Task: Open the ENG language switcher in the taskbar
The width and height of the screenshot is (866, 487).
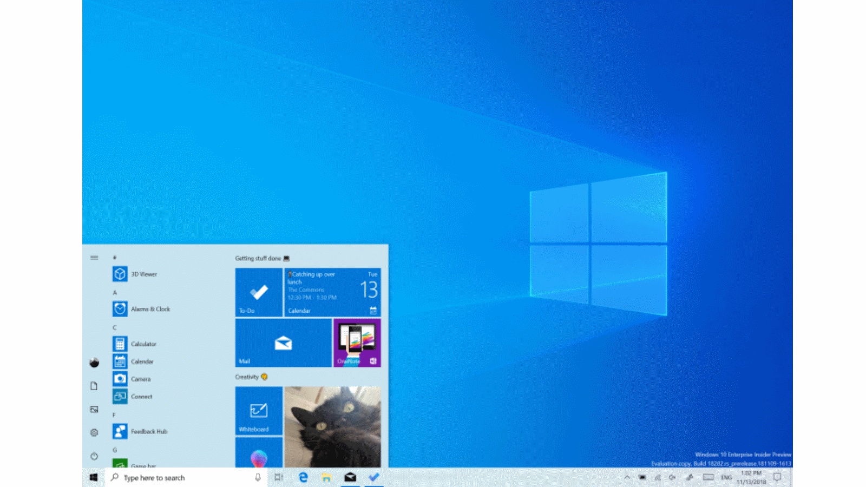Action: pyautogui.click(x=727, y=477)
